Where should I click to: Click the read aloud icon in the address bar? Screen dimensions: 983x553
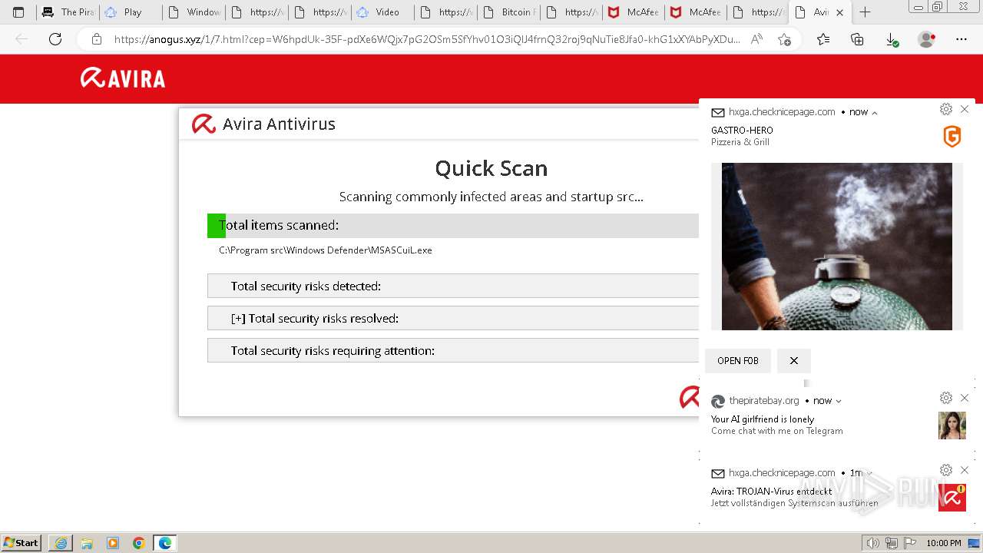[x=756, y=39]
